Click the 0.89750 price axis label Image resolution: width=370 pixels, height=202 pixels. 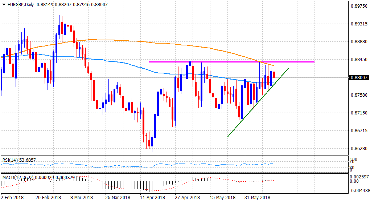coord(358,6)
